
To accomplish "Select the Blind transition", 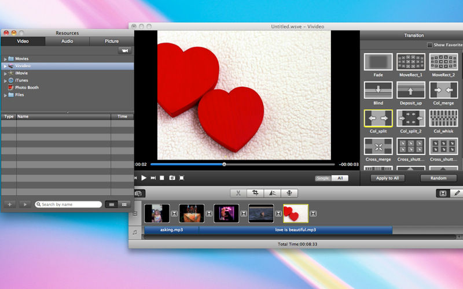I will click(x=378, y=90).
